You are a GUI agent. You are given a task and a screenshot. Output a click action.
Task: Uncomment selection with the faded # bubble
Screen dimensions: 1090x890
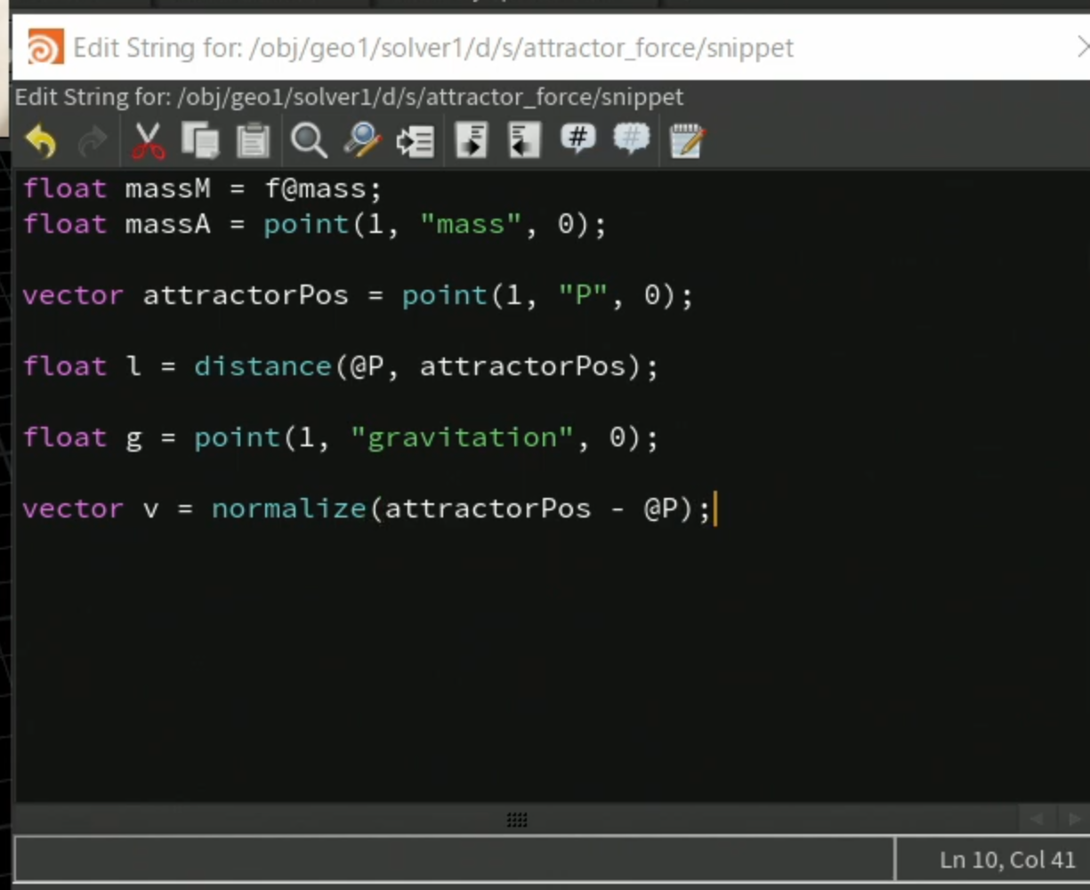(632, 140)
